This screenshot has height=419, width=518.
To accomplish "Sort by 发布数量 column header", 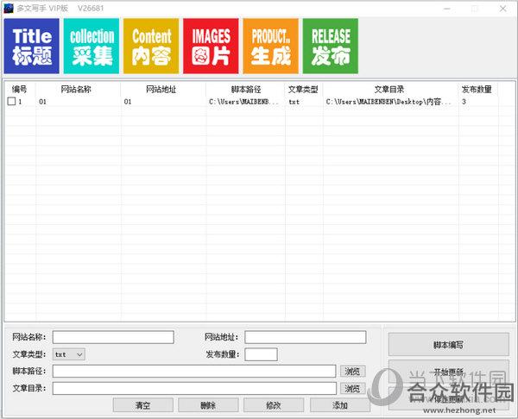I will [x=477, y=89].
